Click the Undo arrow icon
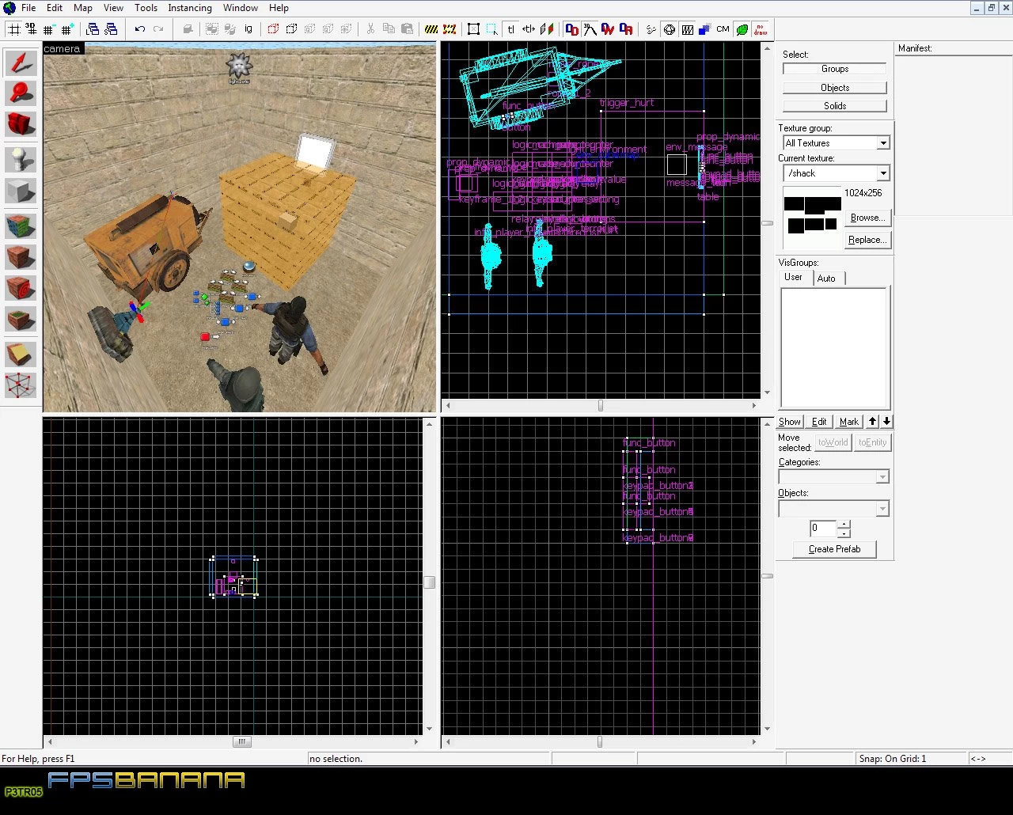 click(x=140, y=29)
